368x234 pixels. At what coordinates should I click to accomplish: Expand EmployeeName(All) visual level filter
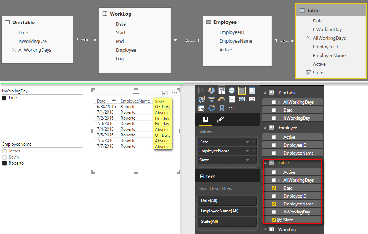[x=227, y=211]
